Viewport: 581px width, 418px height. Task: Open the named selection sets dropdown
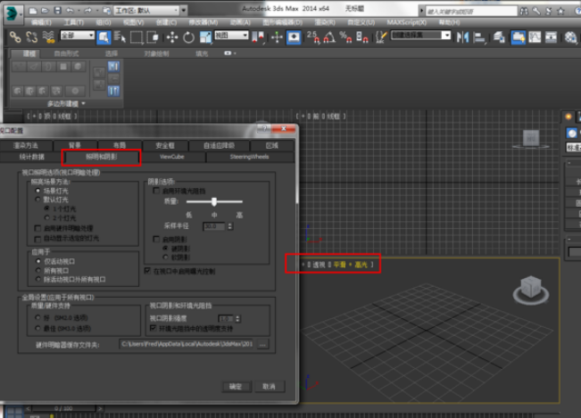pyautogui.click(x=421, y=35)
